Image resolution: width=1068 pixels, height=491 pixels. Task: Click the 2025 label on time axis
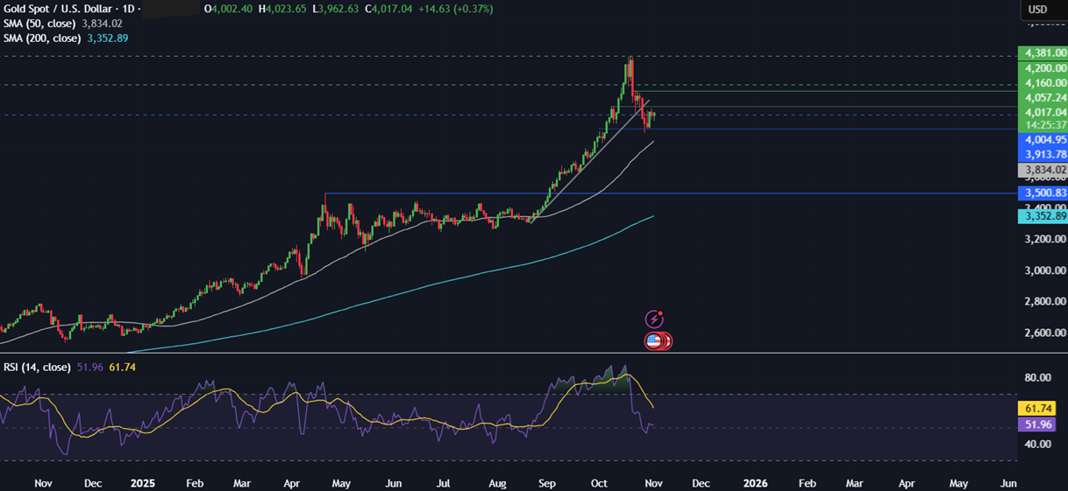click(142, 482)
